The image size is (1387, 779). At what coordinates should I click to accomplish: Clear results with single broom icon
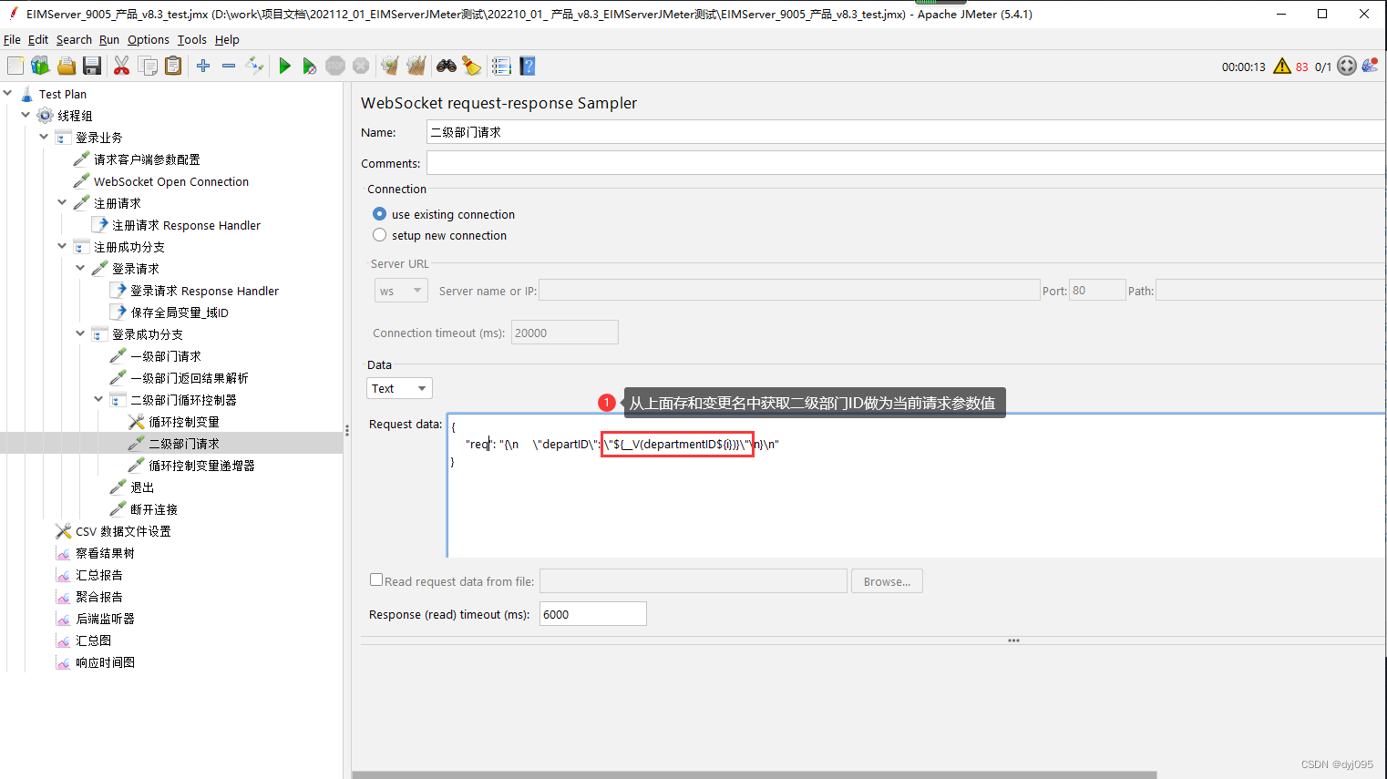click(390, 66)
